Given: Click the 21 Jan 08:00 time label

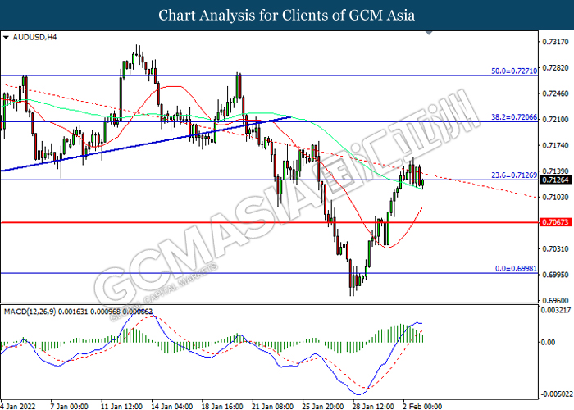Looking at the screenshot, I should tap(272, 407).
